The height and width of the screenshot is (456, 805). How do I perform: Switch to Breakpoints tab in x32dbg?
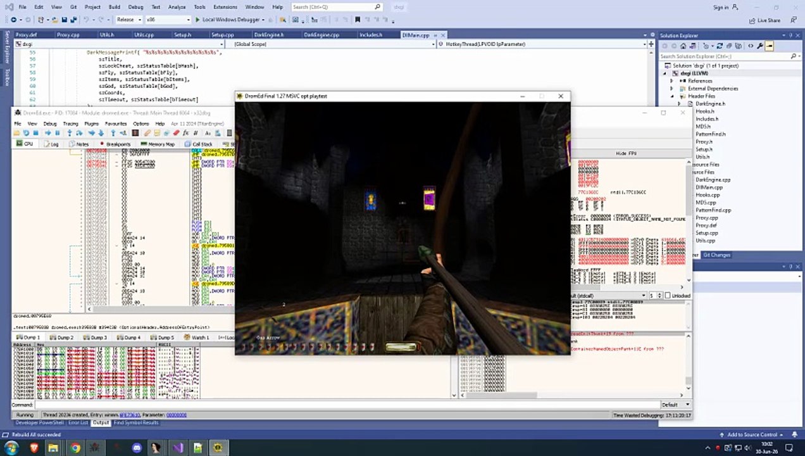click(x=115, y=144)
